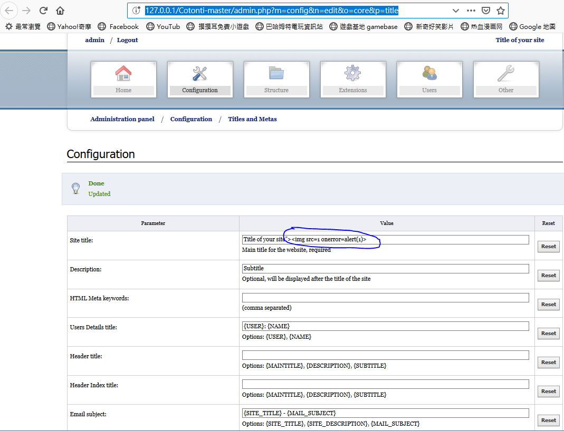
Task: Go to the Users administration panel
Action: [x=429, y=79]
